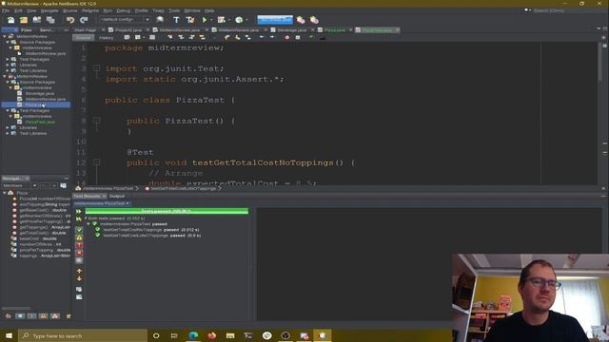Click the Open Project toolbar icon

point(37,20)
